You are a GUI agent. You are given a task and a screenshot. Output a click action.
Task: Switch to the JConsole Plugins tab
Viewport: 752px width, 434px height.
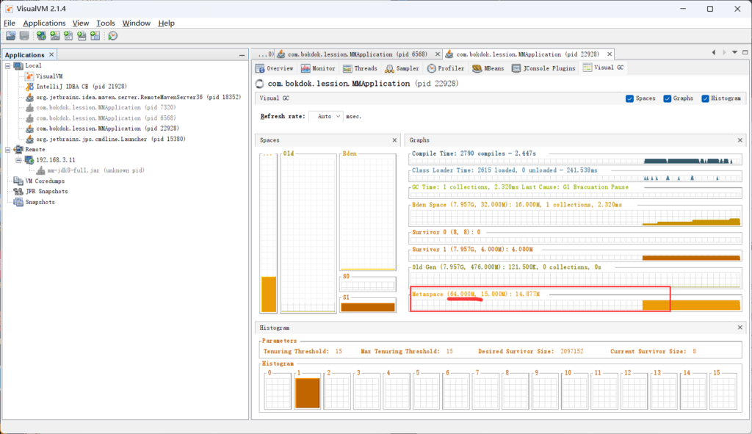coord(543,68)
